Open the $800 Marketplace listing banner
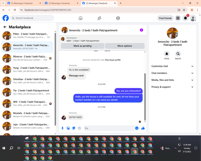This screenshot has height=161, width=201. point(103,39)
